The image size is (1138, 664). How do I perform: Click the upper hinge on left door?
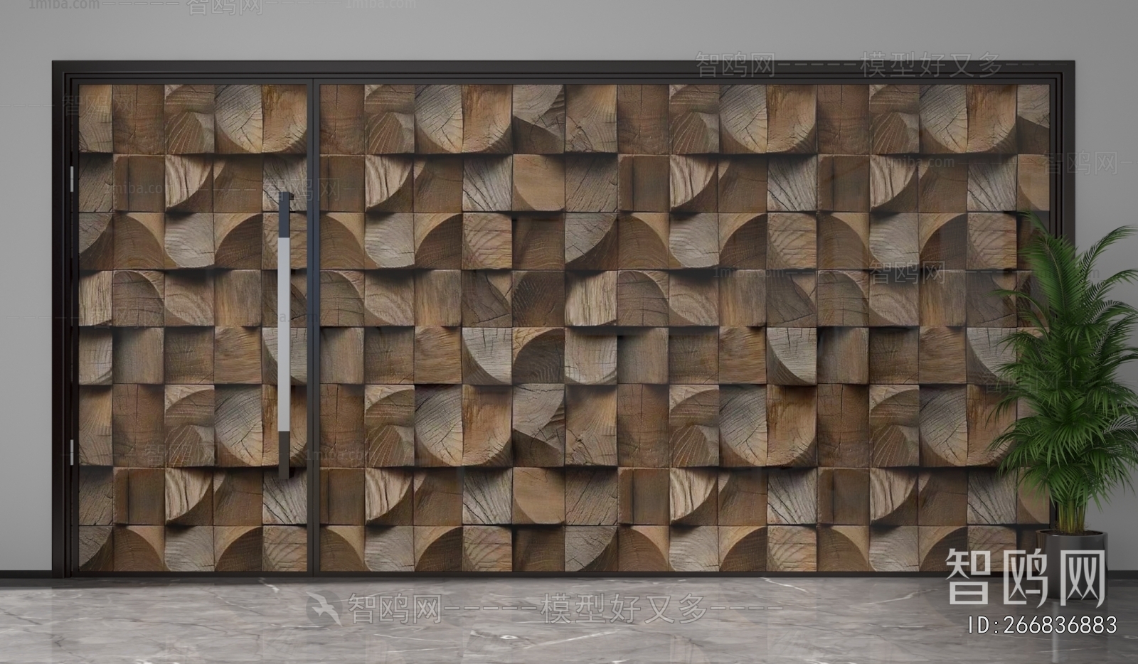(71, 179)
